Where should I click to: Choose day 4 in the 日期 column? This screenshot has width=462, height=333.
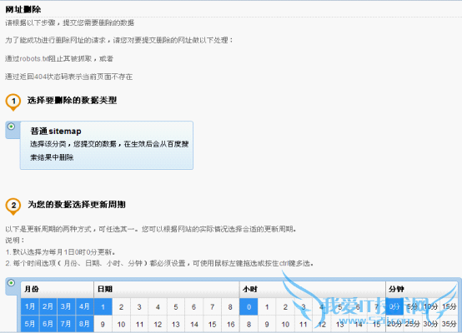(x=158, y=307)
